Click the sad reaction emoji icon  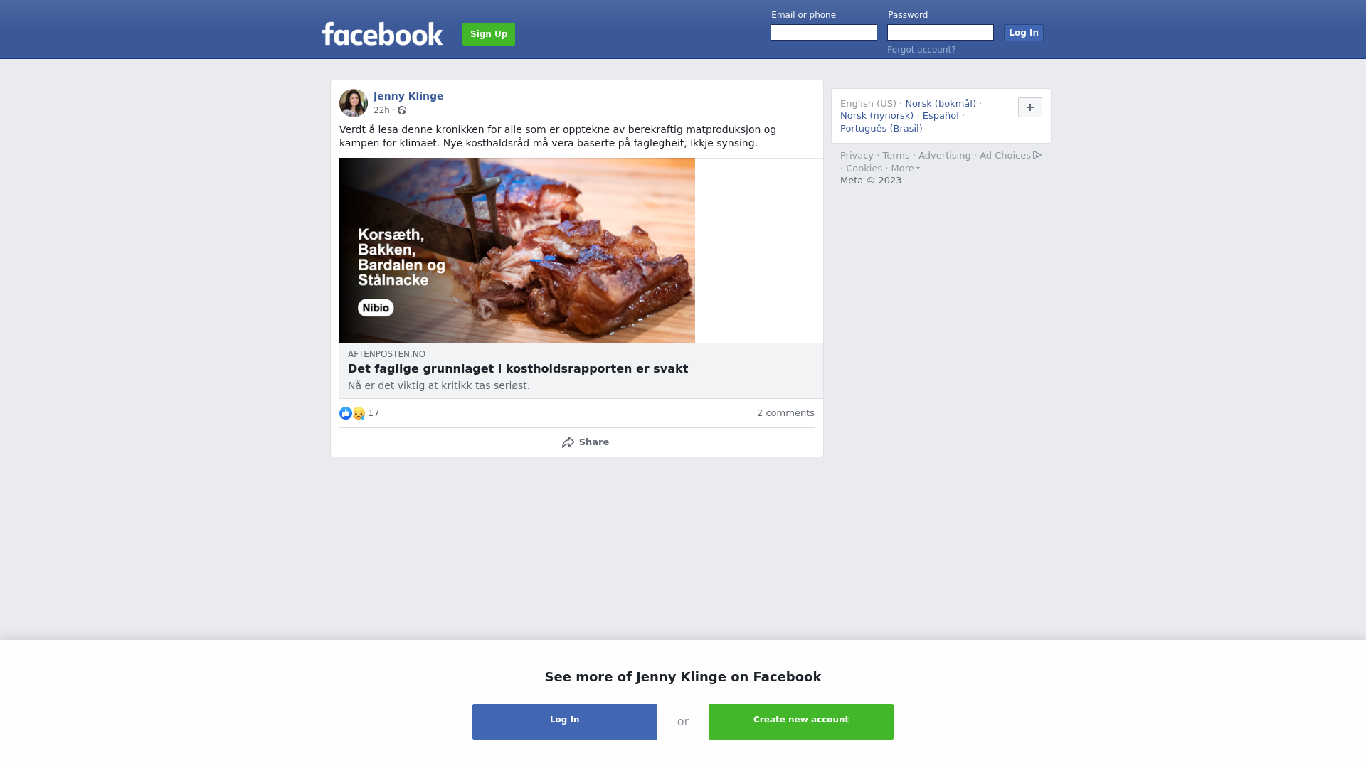tap(359, 413)
